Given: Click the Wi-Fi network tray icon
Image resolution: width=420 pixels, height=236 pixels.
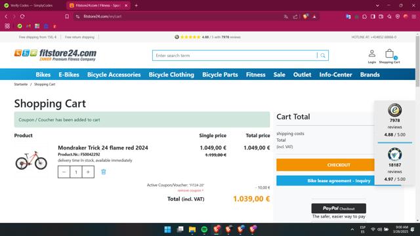Looking at the screenshot, I should 373,229.
